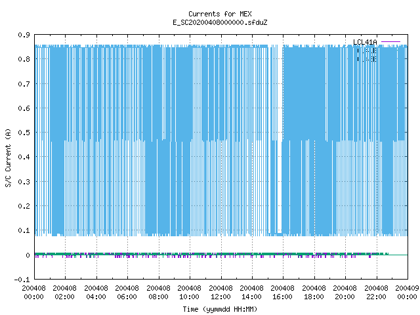420x315 pixels.
Task: Click the x-axis tick '200408 14:00'
Action: click(251, 293)
